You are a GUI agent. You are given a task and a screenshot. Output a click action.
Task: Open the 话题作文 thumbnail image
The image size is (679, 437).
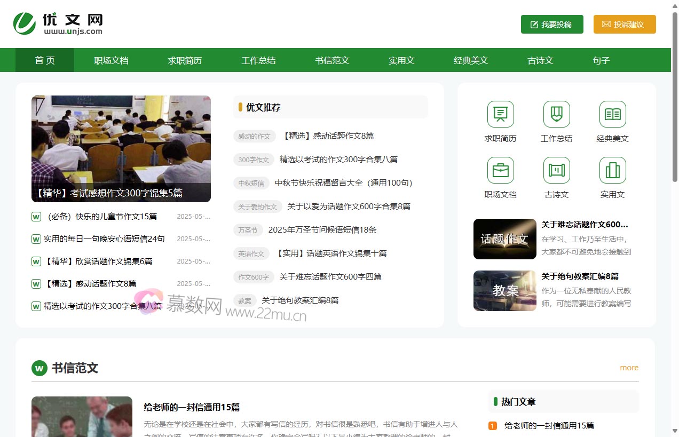pyautogui.click(x=504, y=239)
